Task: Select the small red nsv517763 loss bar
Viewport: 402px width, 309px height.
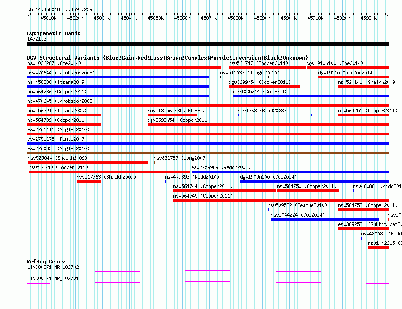Action: [89, 181]
